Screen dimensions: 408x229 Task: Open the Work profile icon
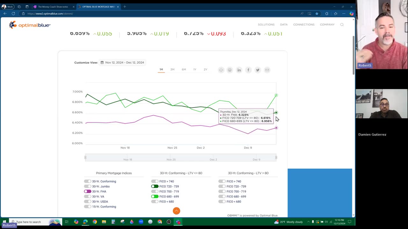coord(7,7)
